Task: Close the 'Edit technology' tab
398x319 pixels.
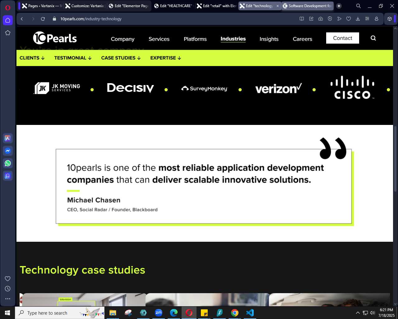Action: [278, 6]
